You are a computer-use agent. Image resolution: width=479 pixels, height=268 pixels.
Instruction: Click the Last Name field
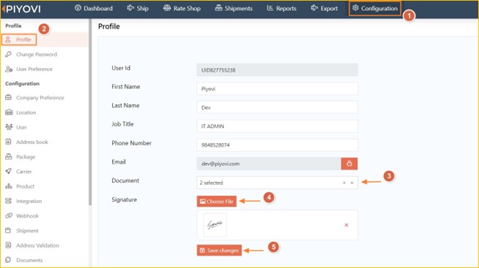[277, 107]
